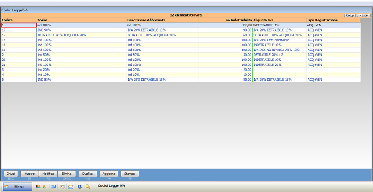Delete the selected row using Elimina

tap(67, 174)
